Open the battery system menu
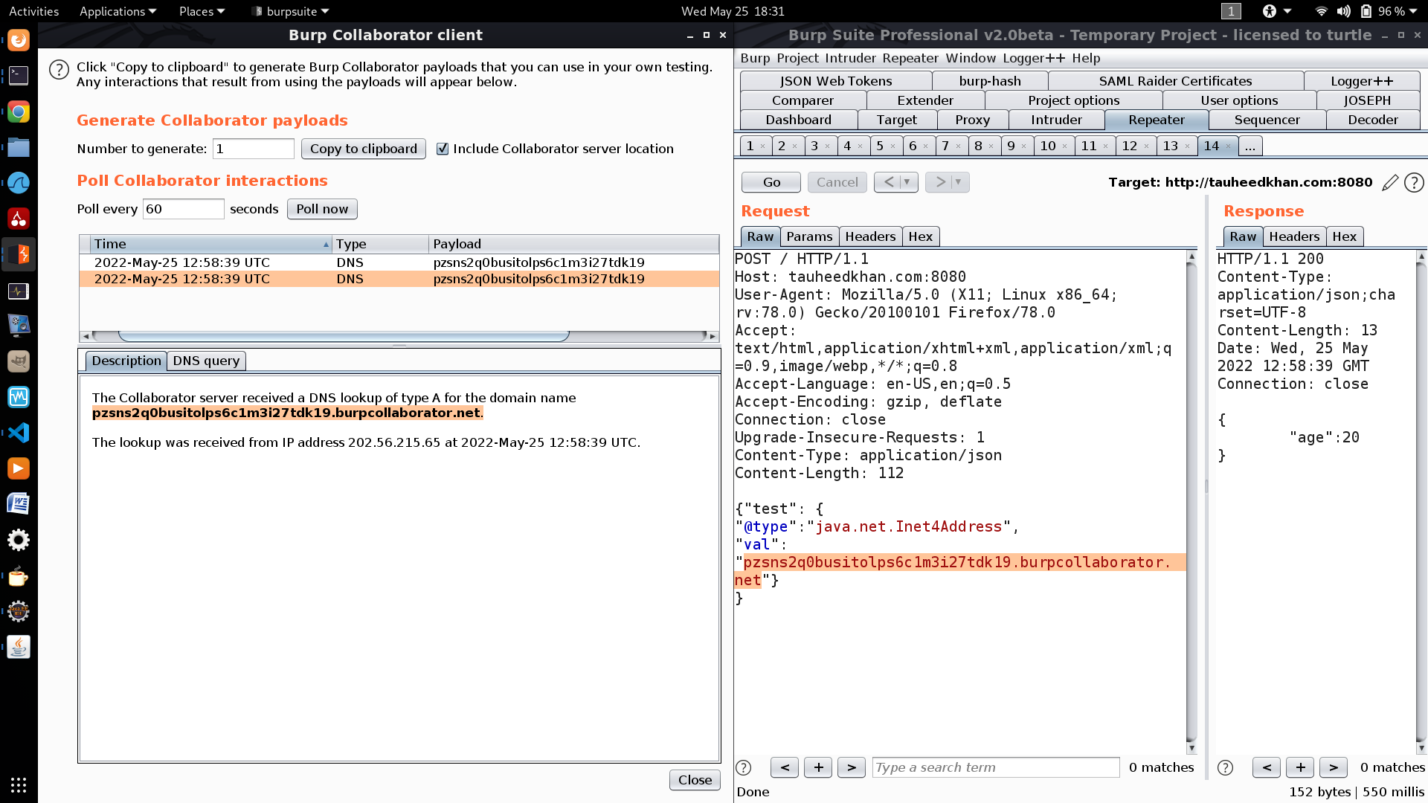The image size is (1428, 803). coord(1389,11)
